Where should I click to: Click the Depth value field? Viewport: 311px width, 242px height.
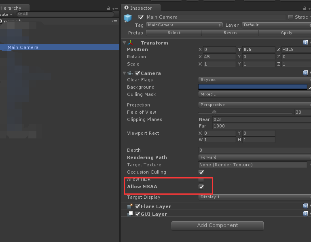255,150
